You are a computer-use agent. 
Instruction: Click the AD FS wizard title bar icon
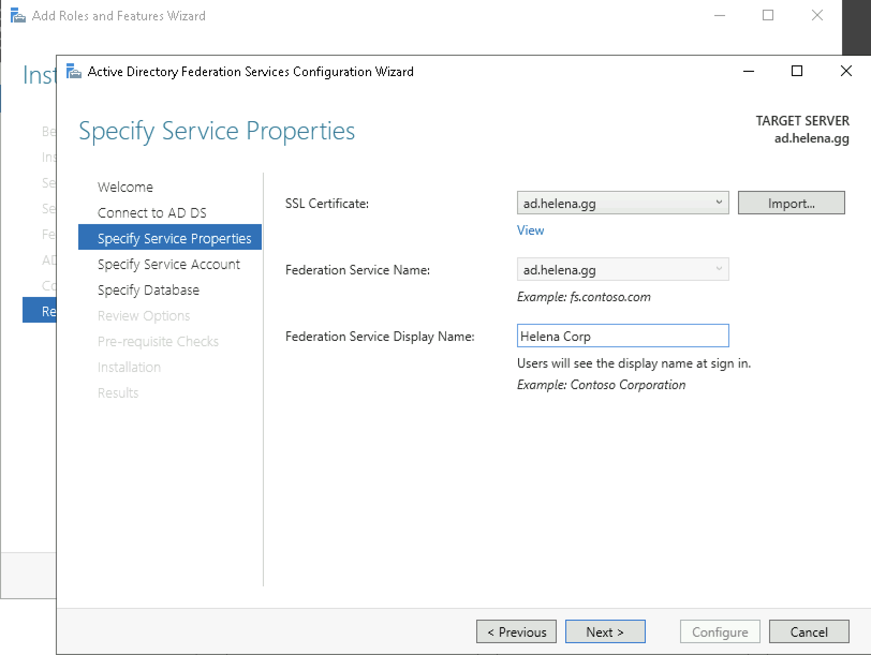[74, 71]
